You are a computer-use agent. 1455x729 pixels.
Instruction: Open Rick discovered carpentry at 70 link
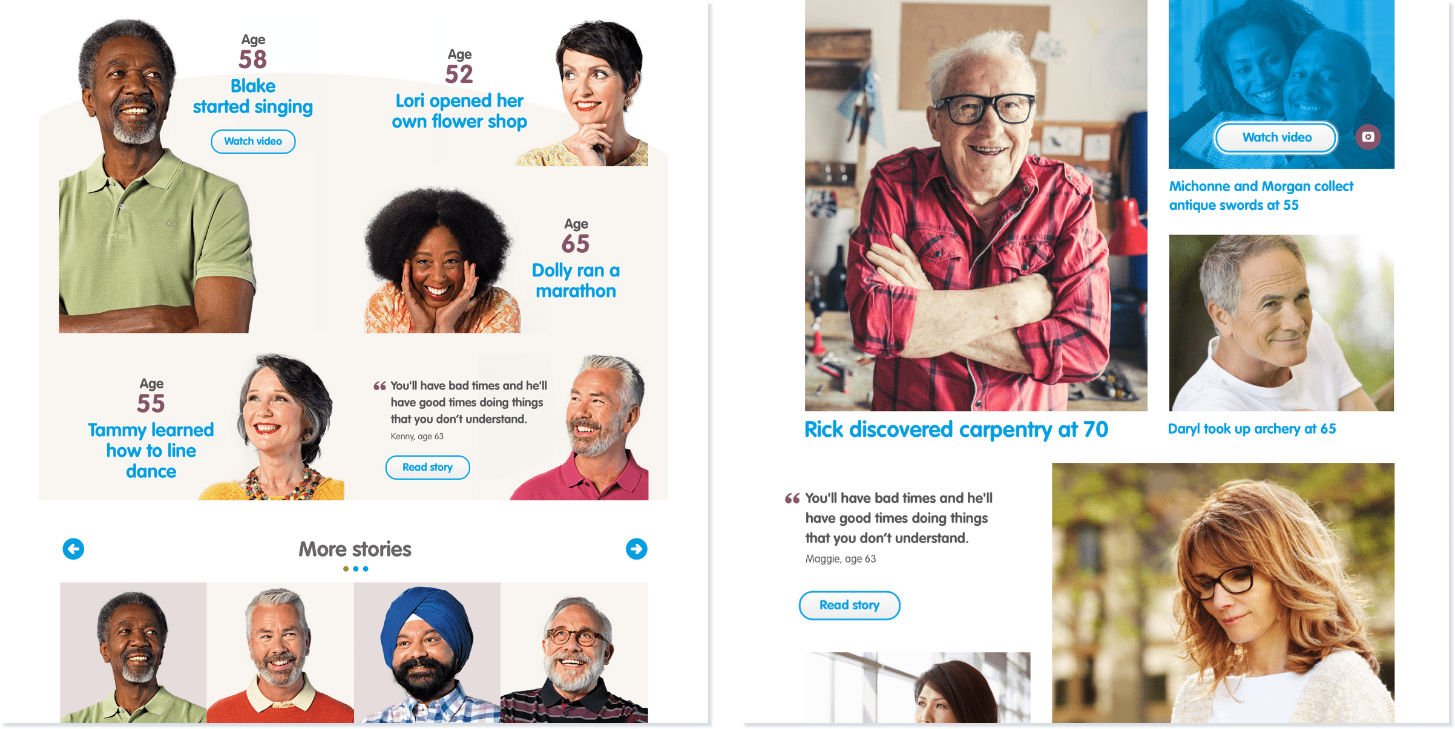pyautogui.click(x=956, y=430)
